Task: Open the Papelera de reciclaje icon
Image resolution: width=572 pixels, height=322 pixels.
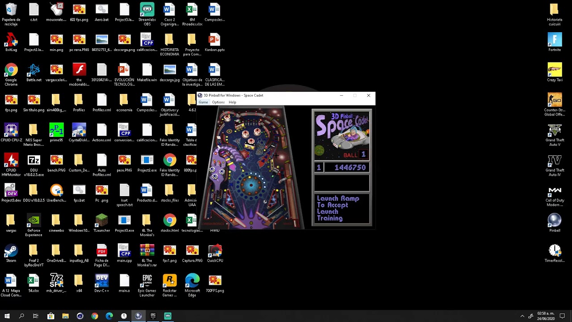Action: pos(11,14)
